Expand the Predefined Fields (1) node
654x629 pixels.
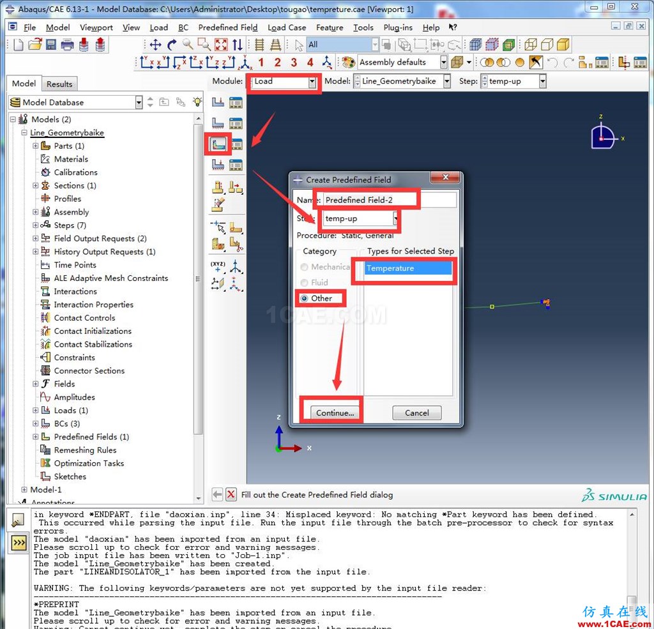pos(36,437)
